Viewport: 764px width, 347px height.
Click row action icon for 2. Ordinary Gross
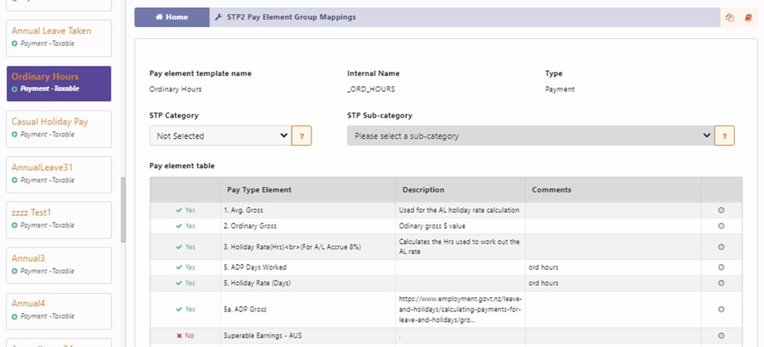tap(721, 226)
